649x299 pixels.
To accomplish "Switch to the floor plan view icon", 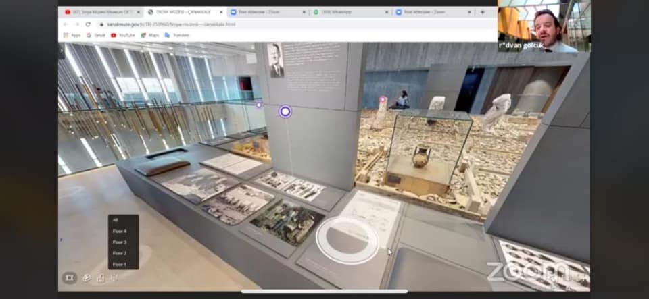I will (x=100, y=277).
